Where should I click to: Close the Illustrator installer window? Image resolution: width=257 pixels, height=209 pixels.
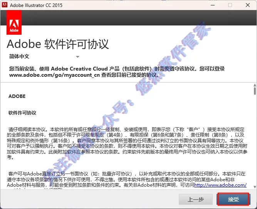248,5
